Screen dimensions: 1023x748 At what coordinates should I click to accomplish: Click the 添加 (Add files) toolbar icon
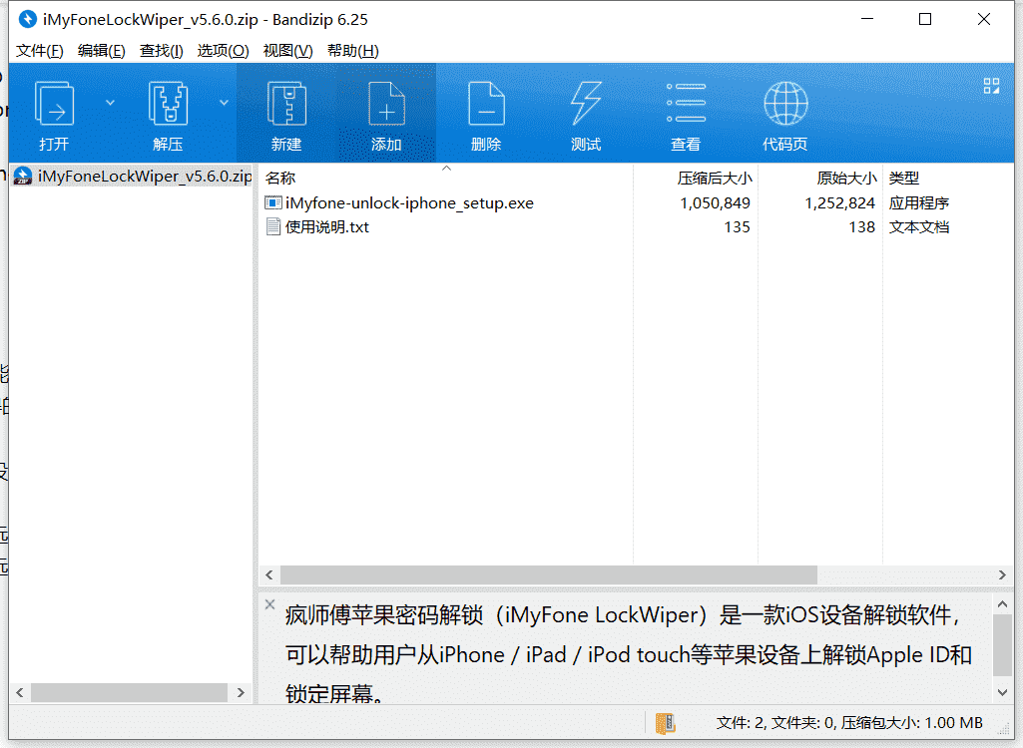(386, 103)
